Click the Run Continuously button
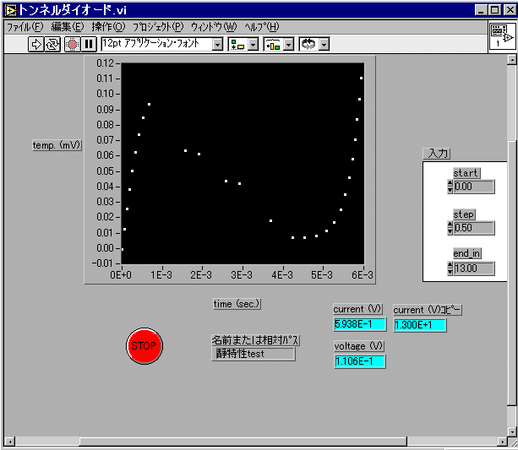Screen dimensions: 518x450 (x=53, y=44)
